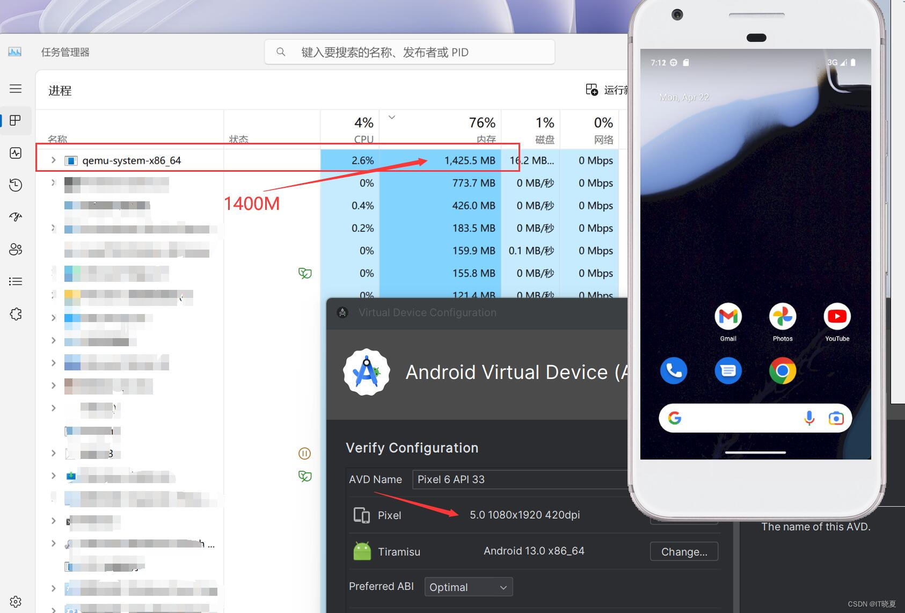Open Task Manager settings gear icon
This screenshot has width=905, height=613.
pyautogui.click(x=16, y=602)
